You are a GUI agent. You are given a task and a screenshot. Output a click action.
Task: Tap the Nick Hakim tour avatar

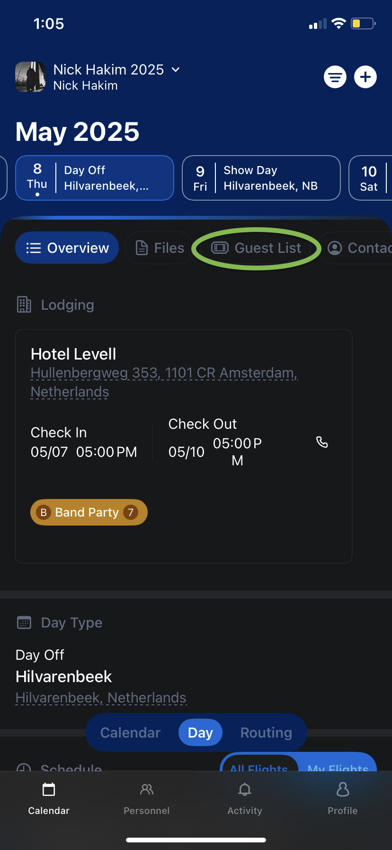pyautogui.click(x=30, y=77)
